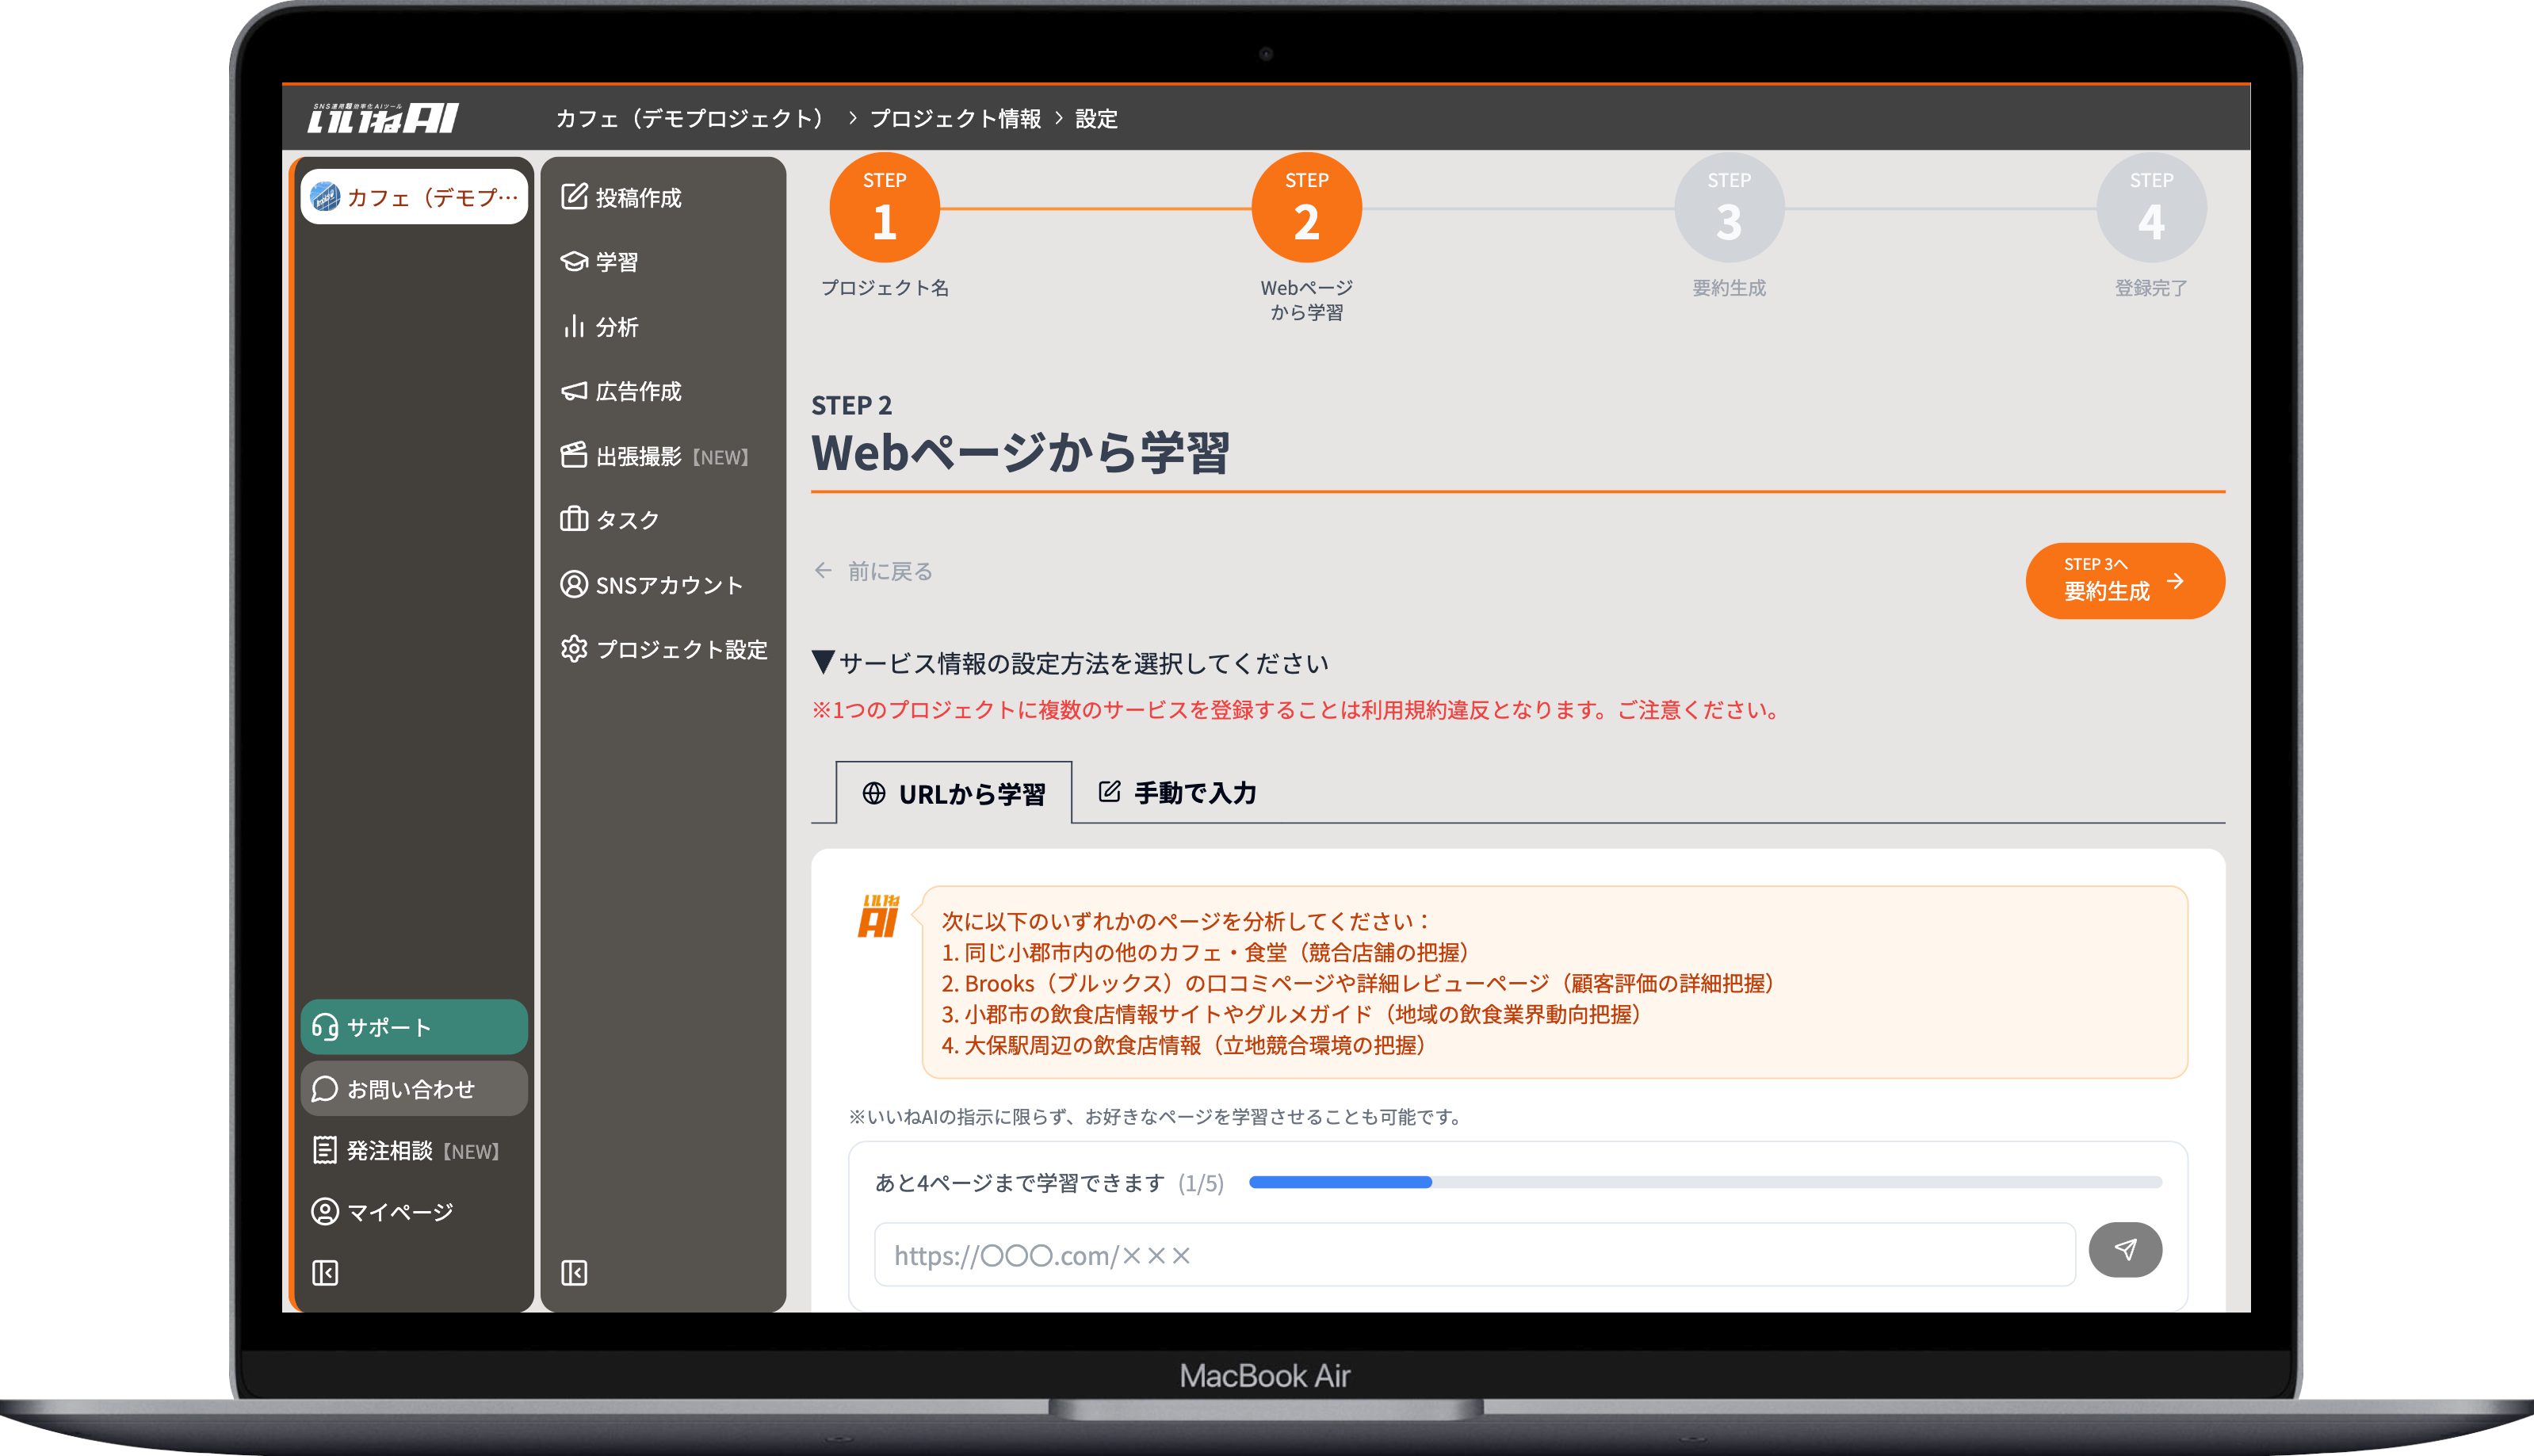The width and height of the screenshot is (2534, 1456).
Task: Click the STEP 4 登録完了 circle
Action: coord(2151,208)
